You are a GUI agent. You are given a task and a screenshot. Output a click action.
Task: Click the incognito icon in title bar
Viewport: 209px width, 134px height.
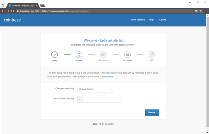[x=3, y=5]
